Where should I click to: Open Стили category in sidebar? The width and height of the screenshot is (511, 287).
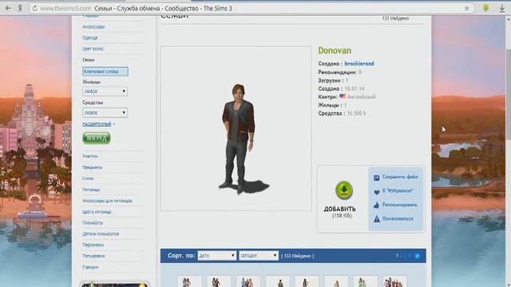pyautogui.click(x=88, y=179)
